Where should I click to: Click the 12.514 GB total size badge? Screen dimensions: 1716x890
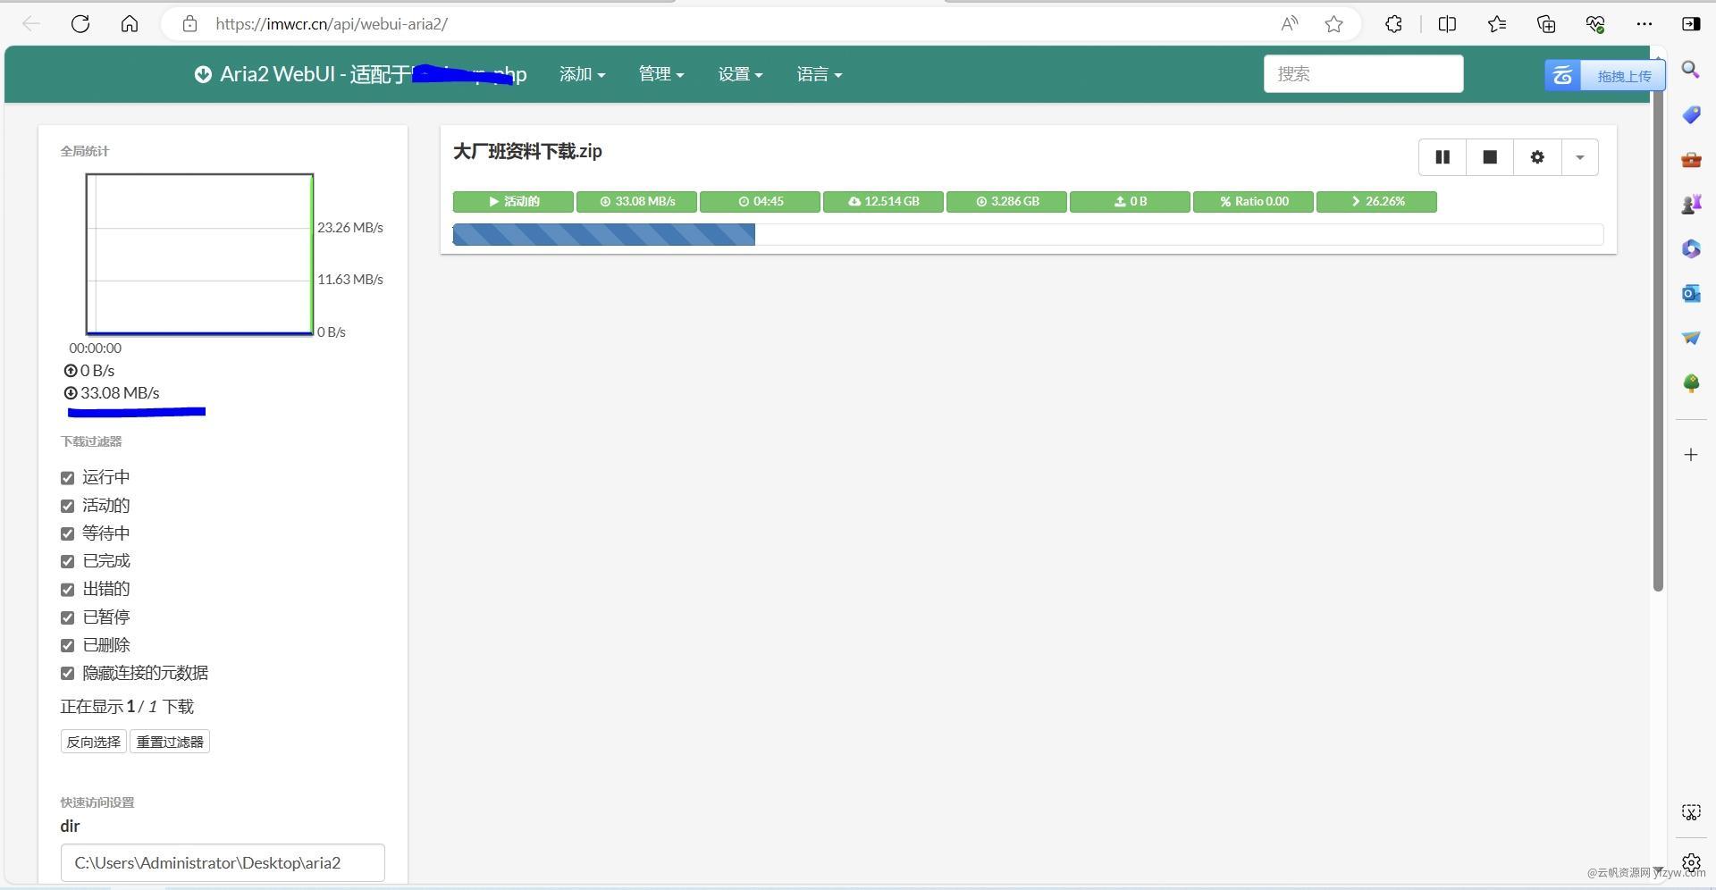click(883, 202)
